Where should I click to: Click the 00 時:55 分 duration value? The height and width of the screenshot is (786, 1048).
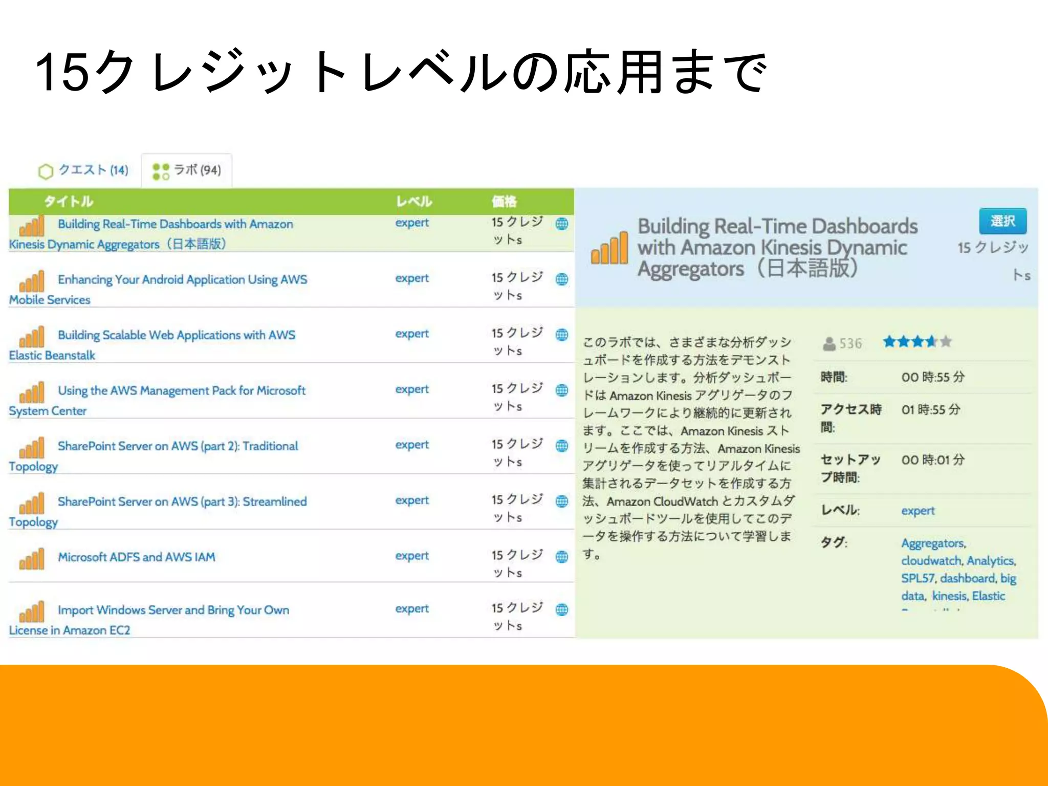click(x=933, y=377)
